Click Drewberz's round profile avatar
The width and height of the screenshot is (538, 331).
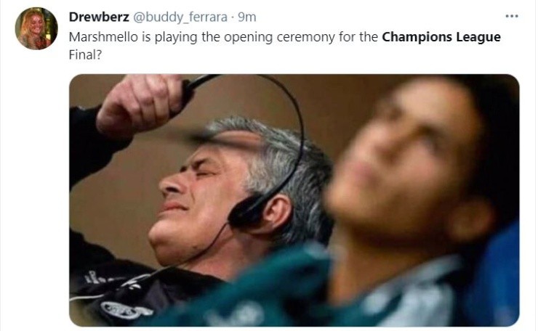[x=36, y=28]
